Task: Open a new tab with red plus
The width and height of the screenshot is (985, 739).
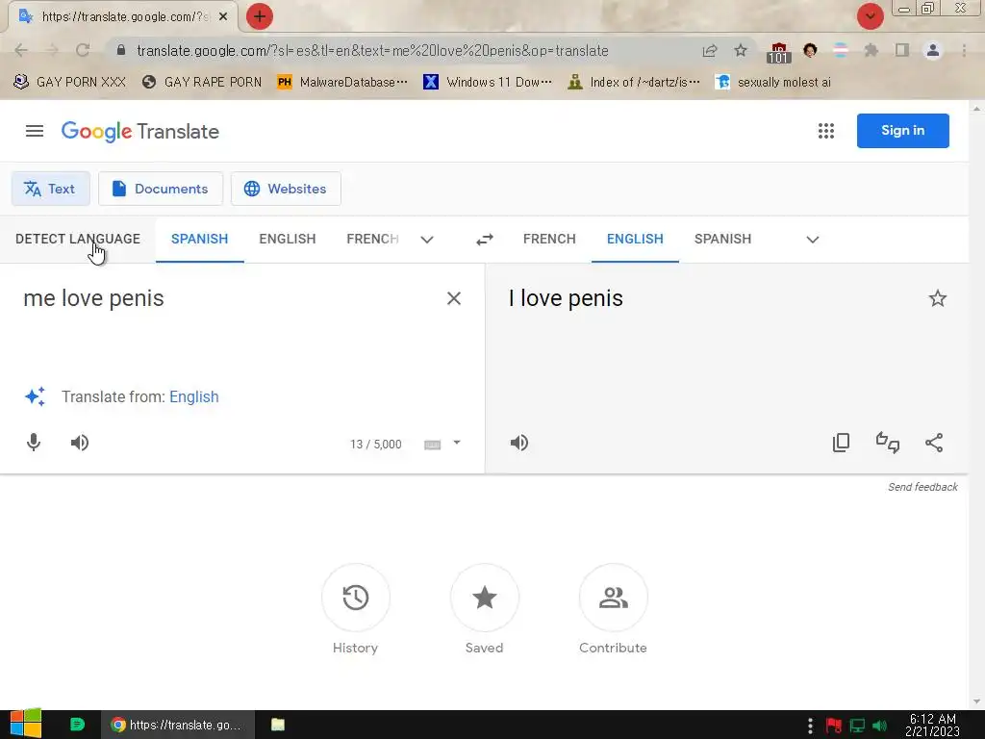Action: tap(260, 16)
